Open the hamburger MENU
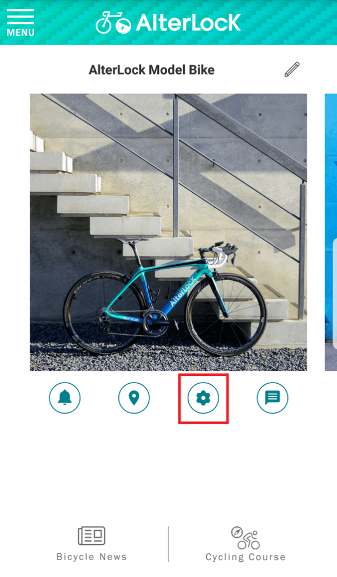Screen dimensions: 337x577 pos(20,23)
